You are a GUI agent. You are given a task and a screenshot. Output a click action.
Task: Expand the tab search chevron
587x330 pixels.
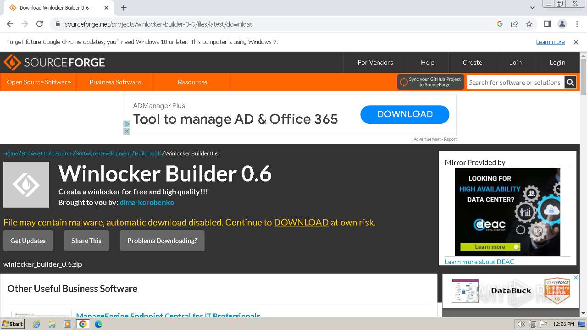[532, 8]
